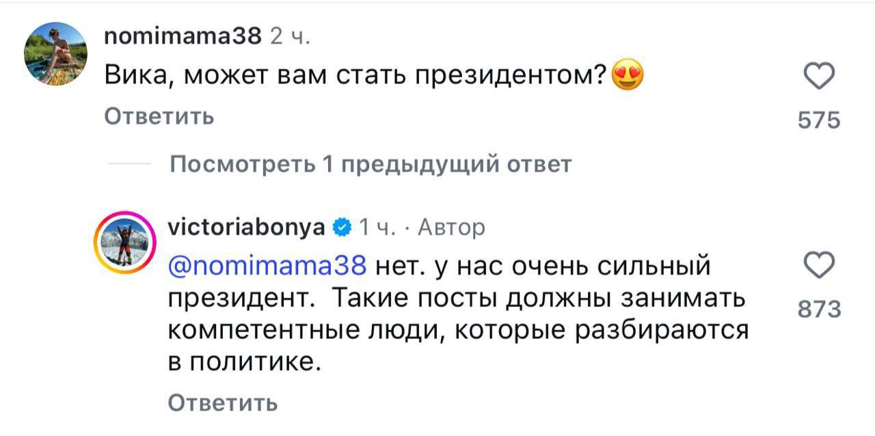Viewport: 875px width, 436px height.
Task: Click the blue verified badge next to victoriabonya
Action: [342, 228]
